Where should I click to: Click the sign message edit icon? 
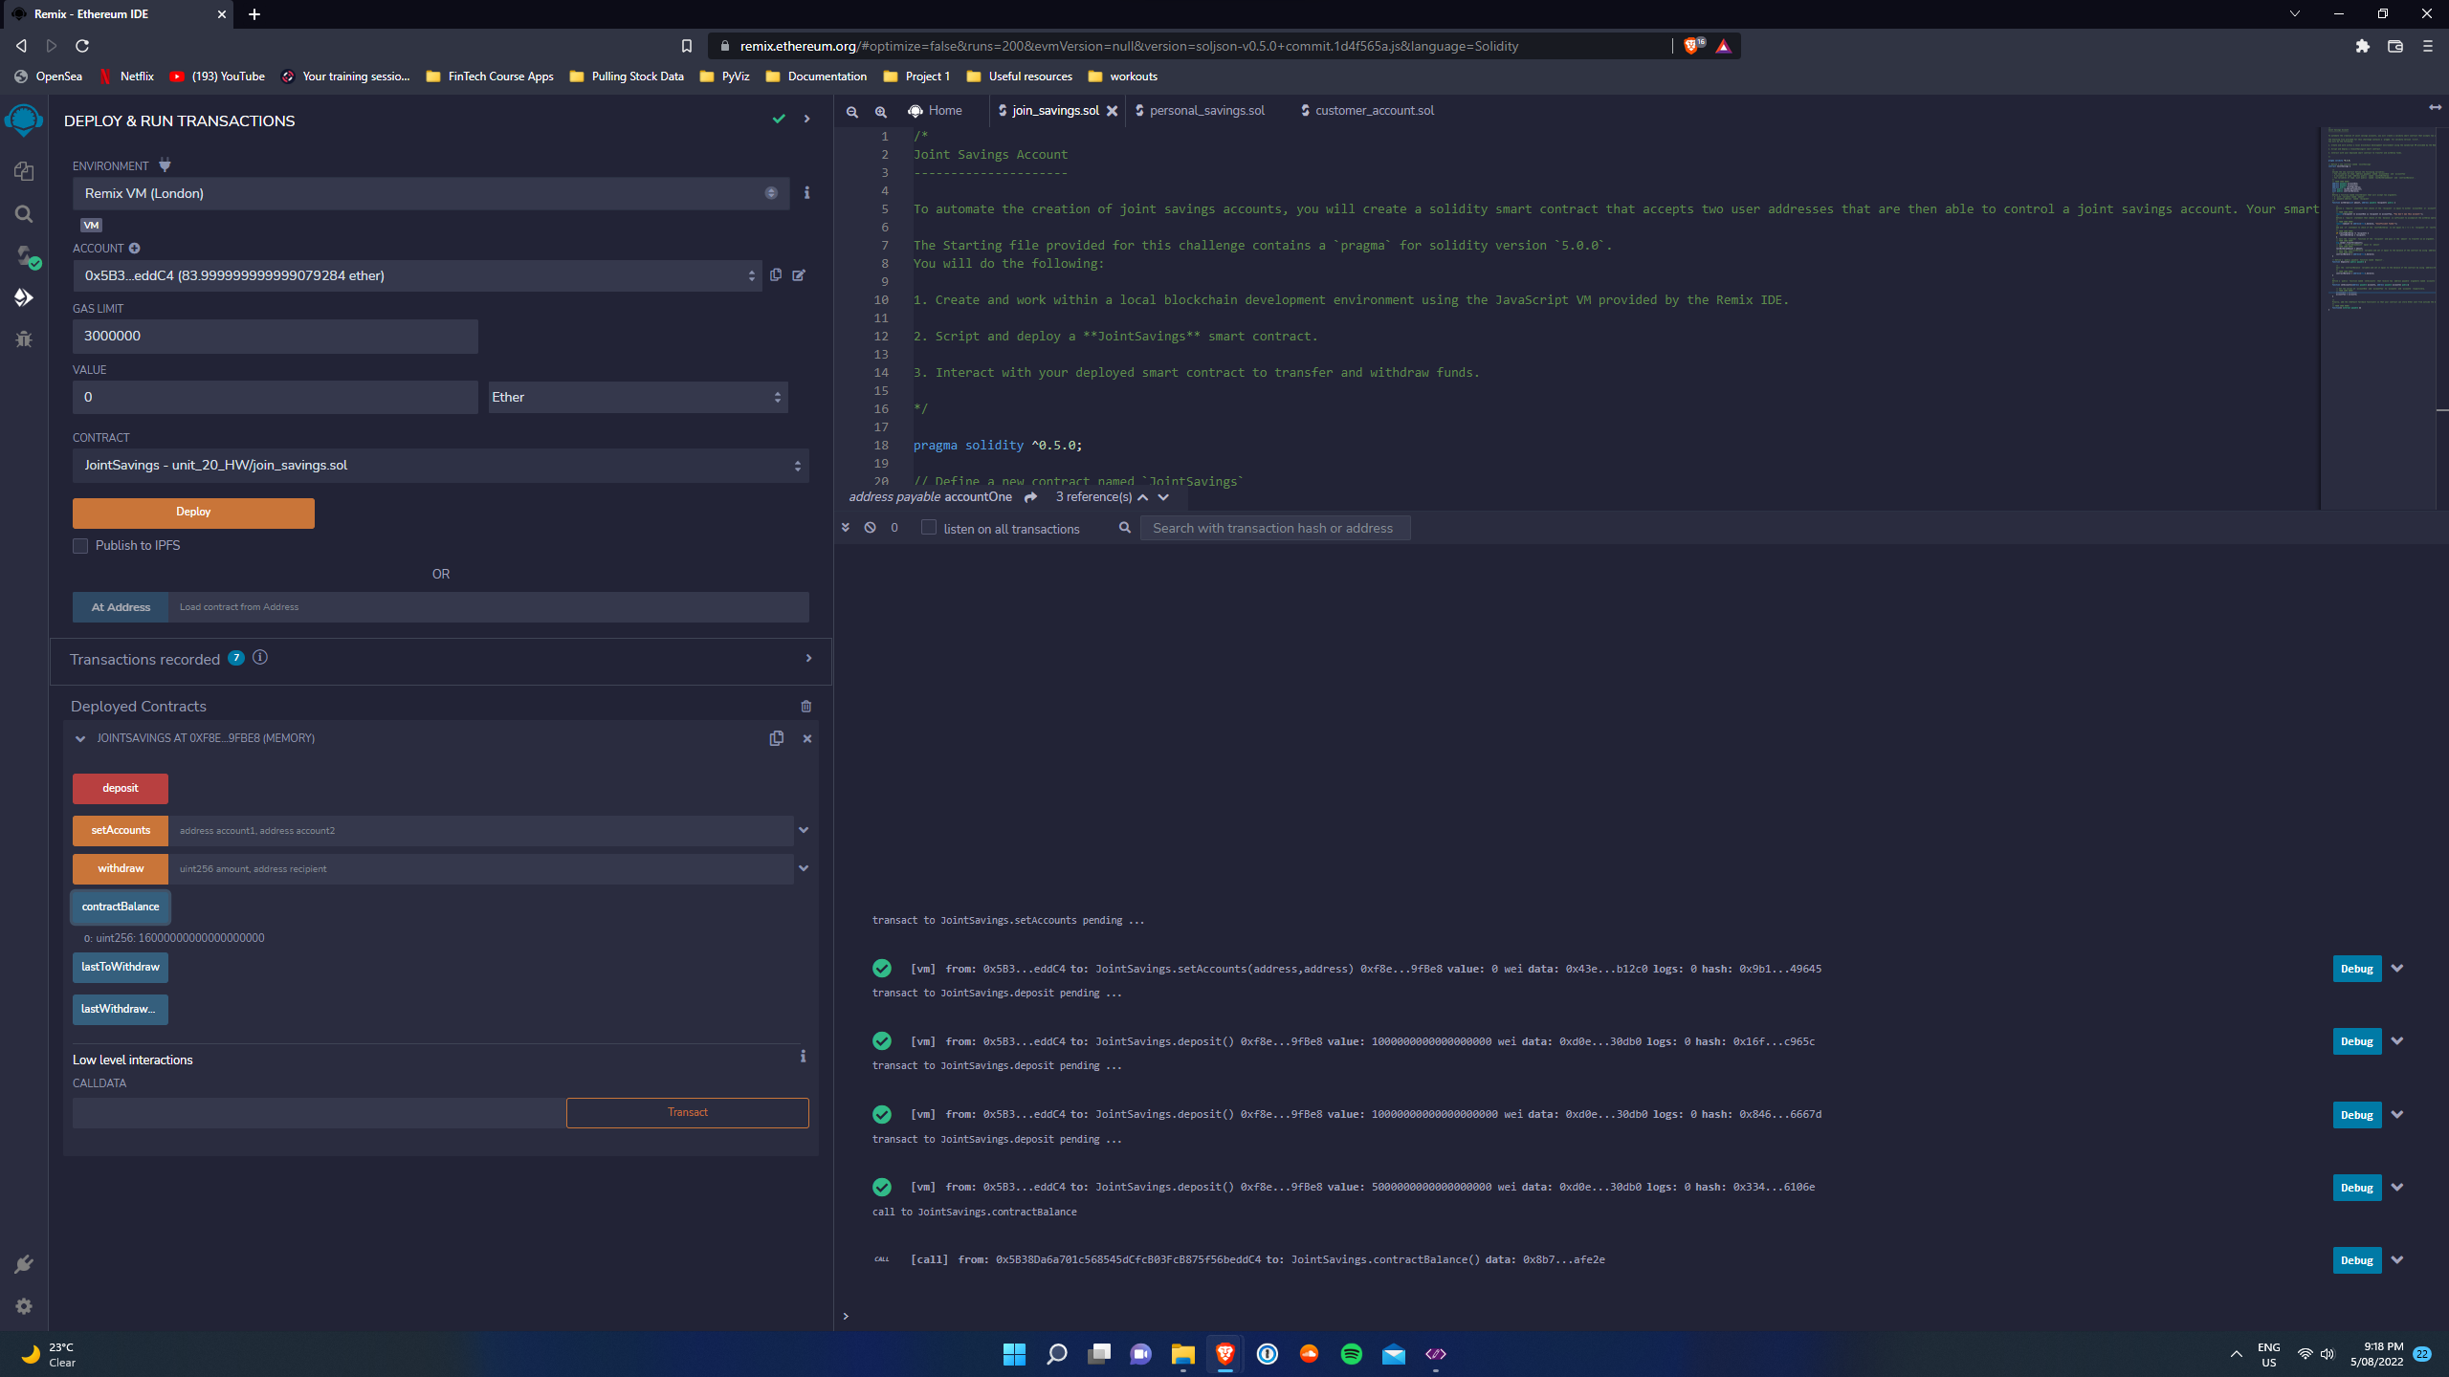pyautogui.click(x=799, y=275)
